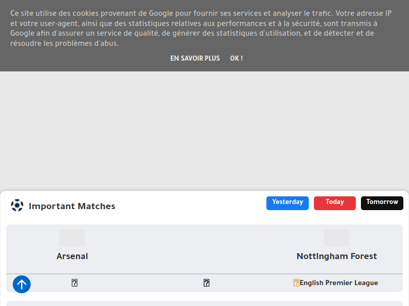Switch to Yesterday's matches
The image size is (409, 306).
[287, 202]
